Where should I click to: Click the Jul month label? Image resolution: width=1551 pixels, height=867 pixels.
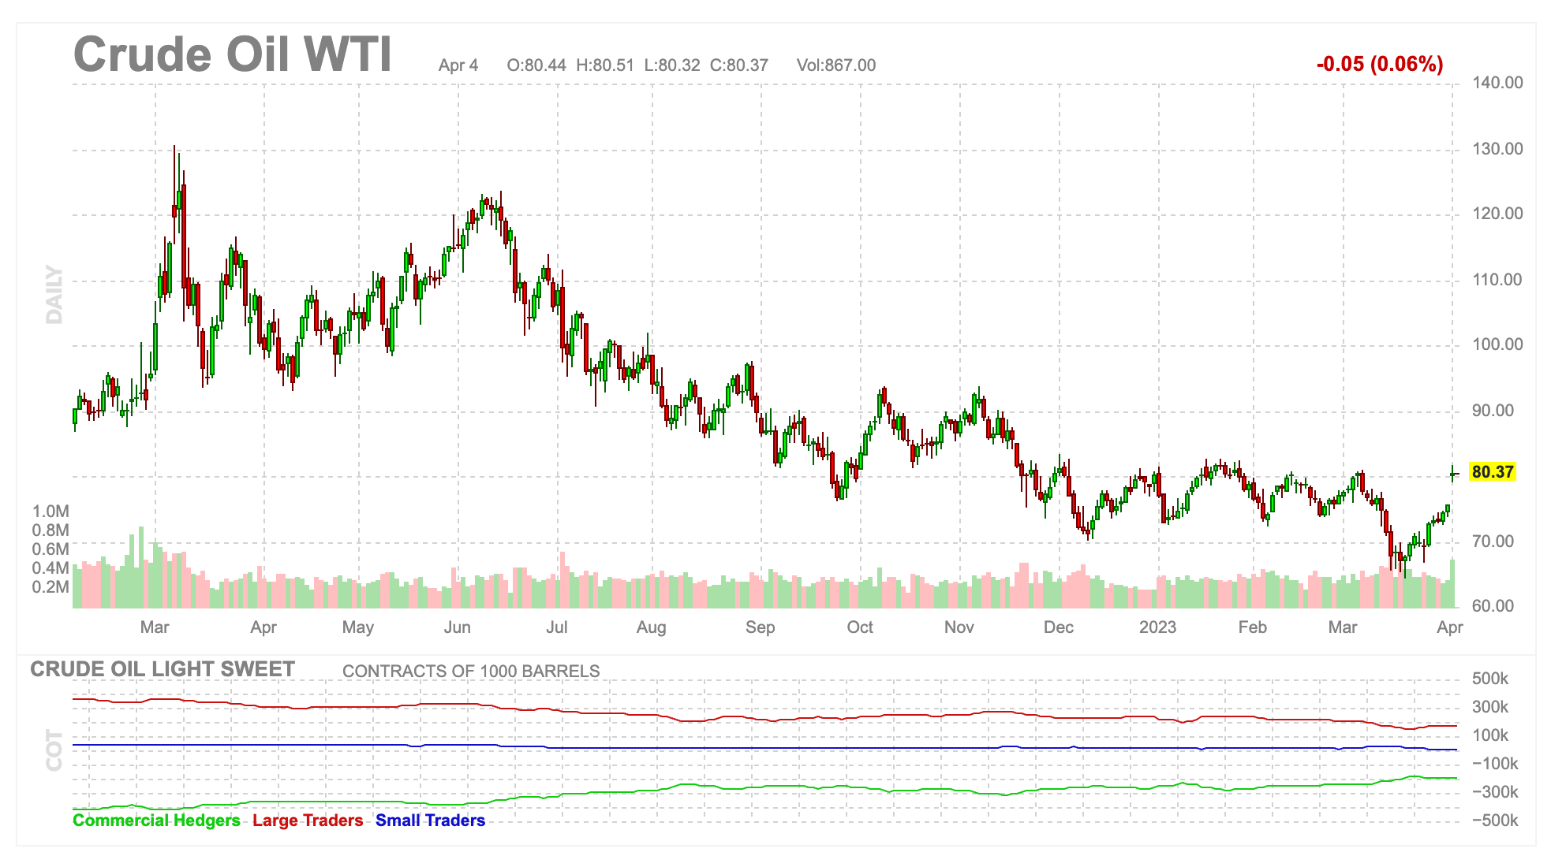(x=557, y=627)
